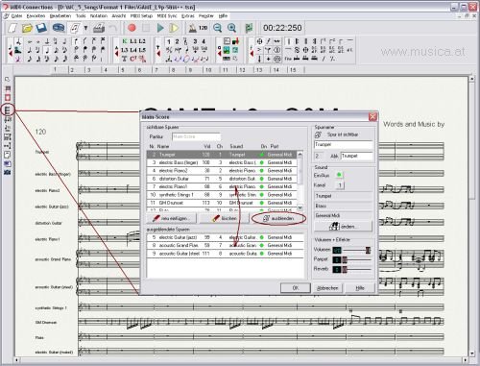
Task: Open the MIDI Setup menu
Action: (x=141, y=15)
